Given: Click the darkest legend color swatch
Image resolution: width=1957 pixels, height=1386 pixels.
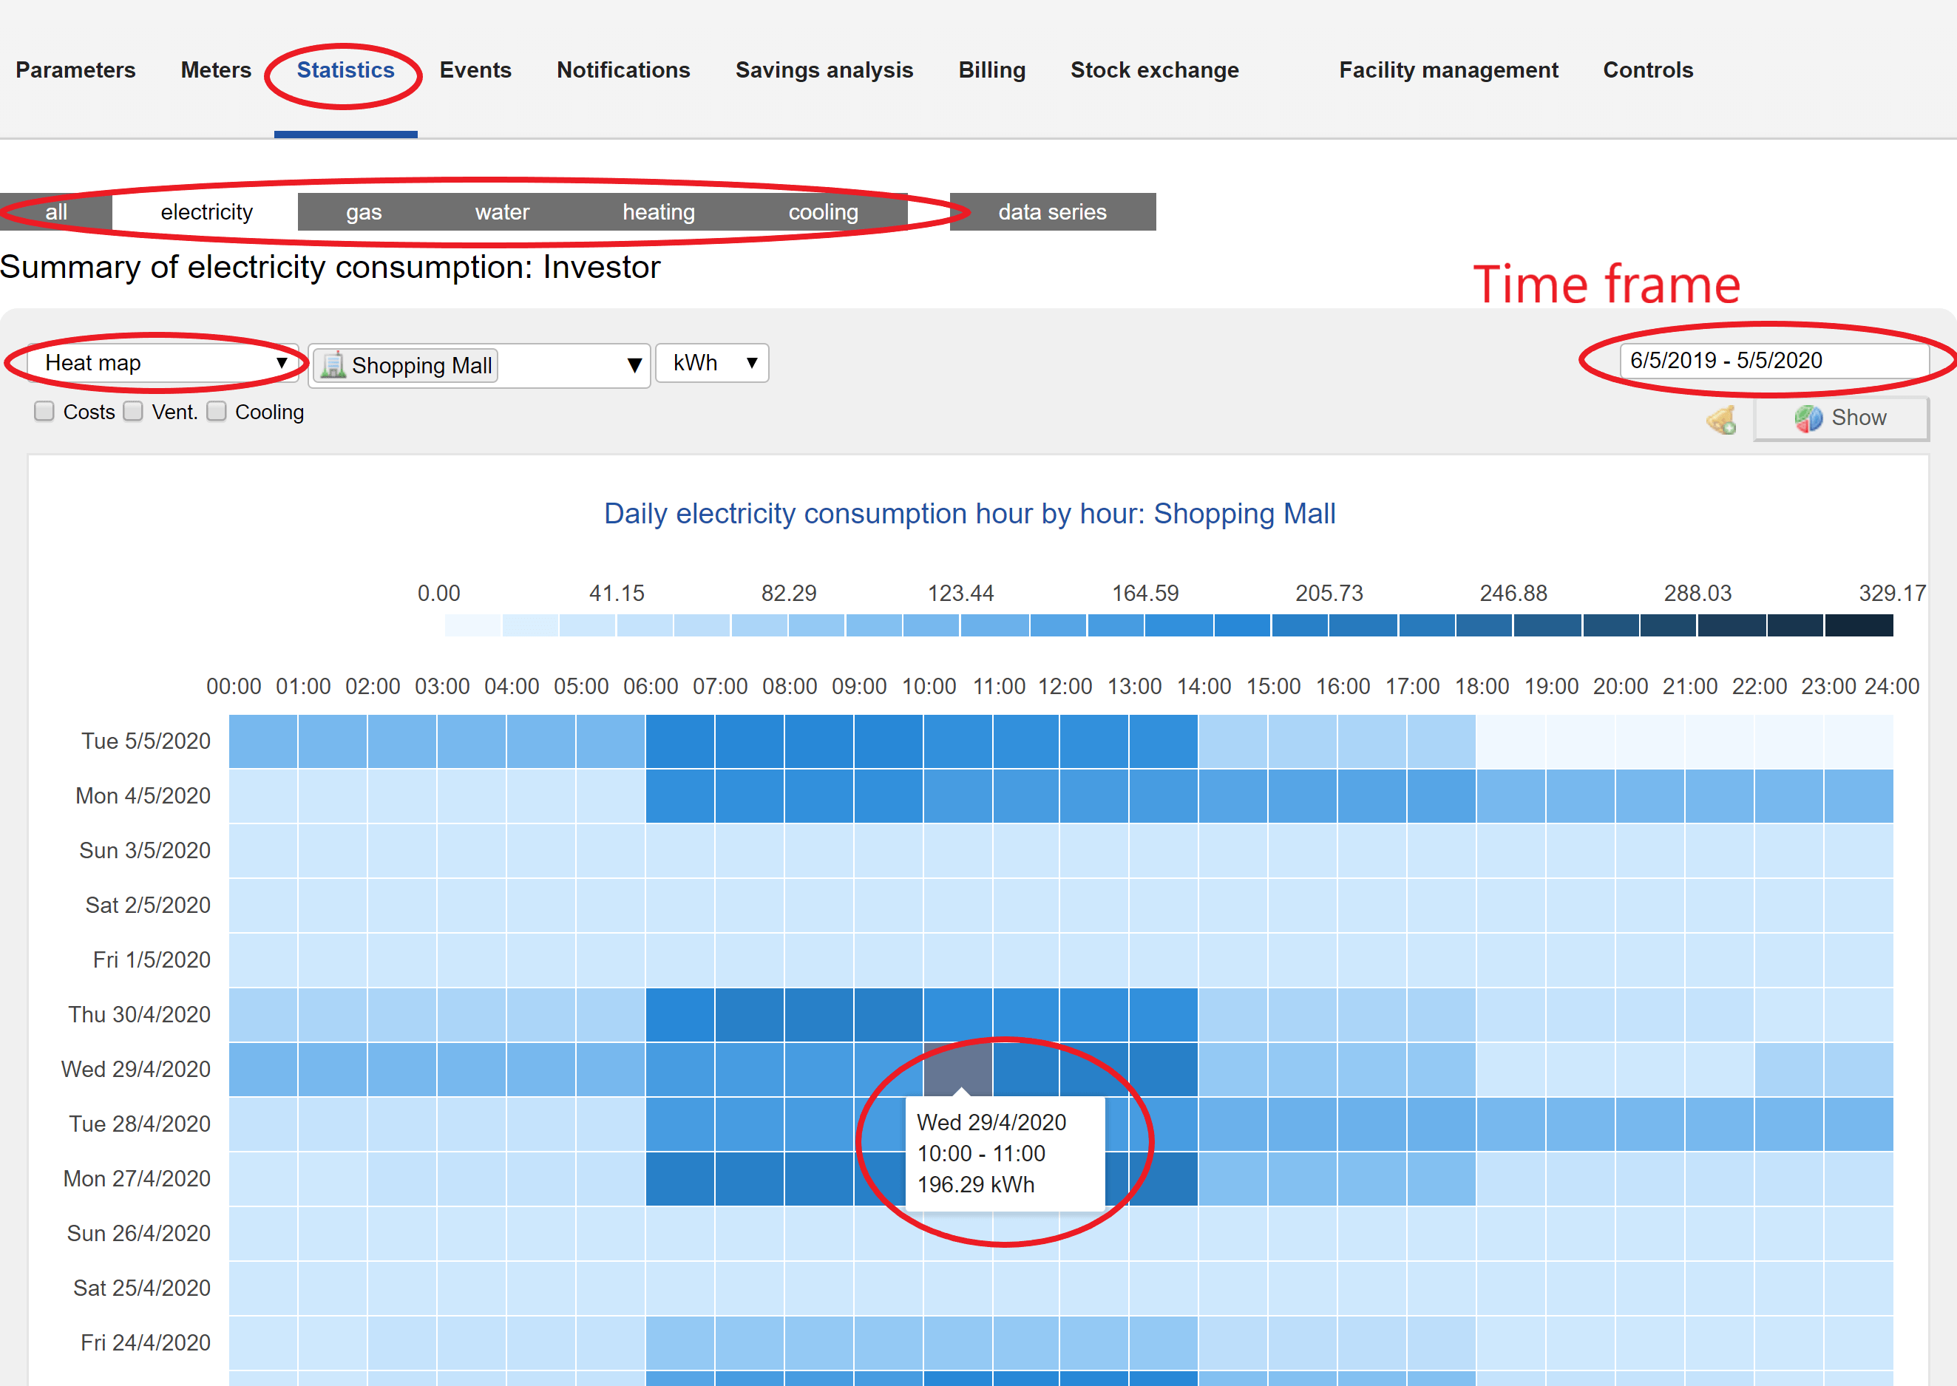Looking at the screenshot, I should (1858, 625).
